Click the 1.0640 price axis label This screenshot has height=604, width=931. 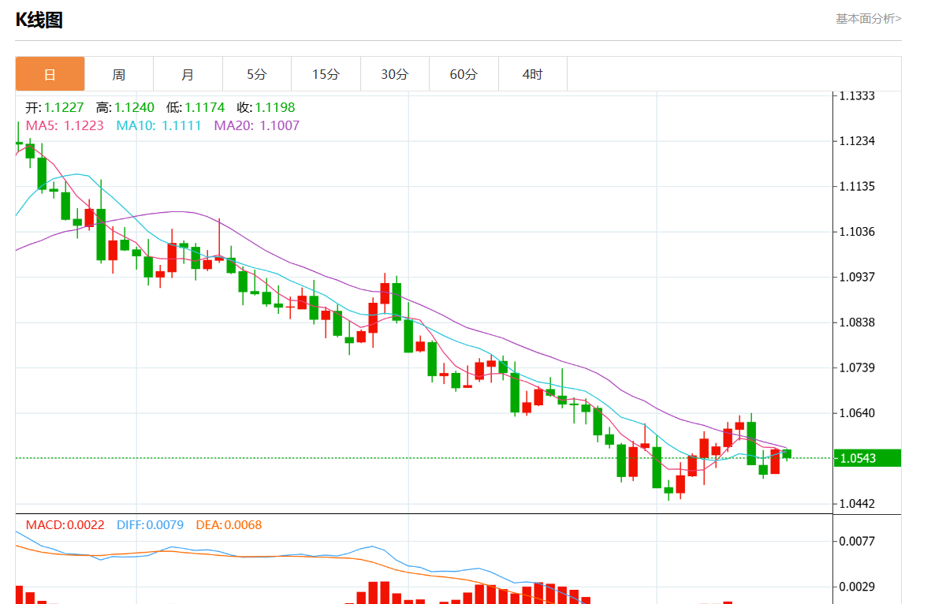(x=857, y=412)
